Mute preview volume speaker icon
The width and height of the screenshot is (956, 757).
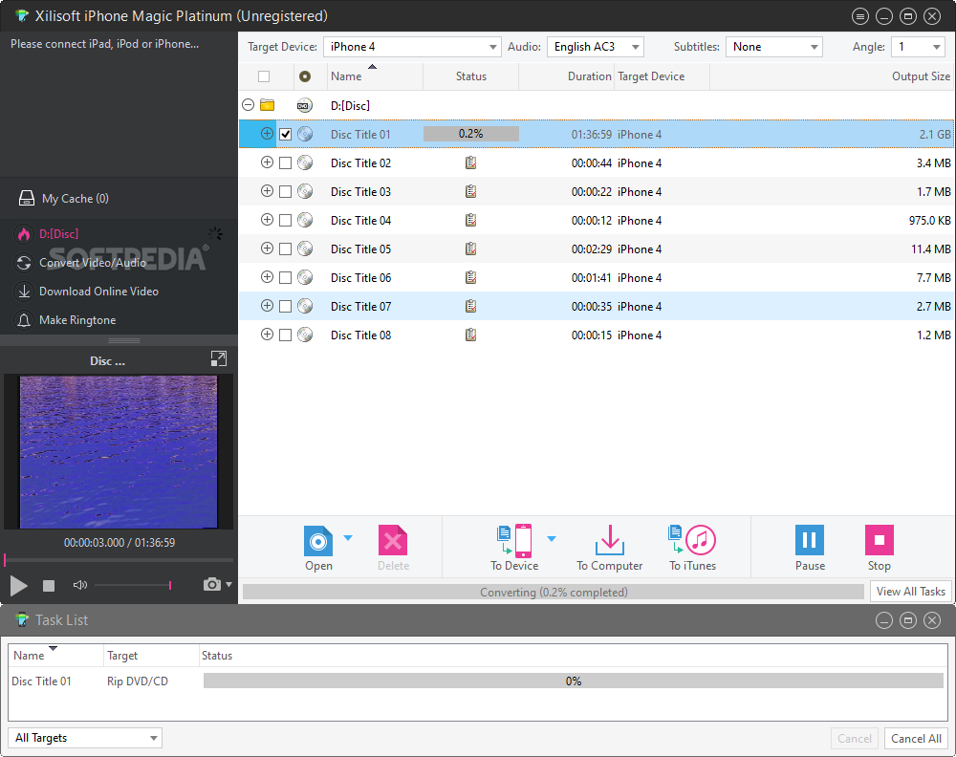[80, 585]
